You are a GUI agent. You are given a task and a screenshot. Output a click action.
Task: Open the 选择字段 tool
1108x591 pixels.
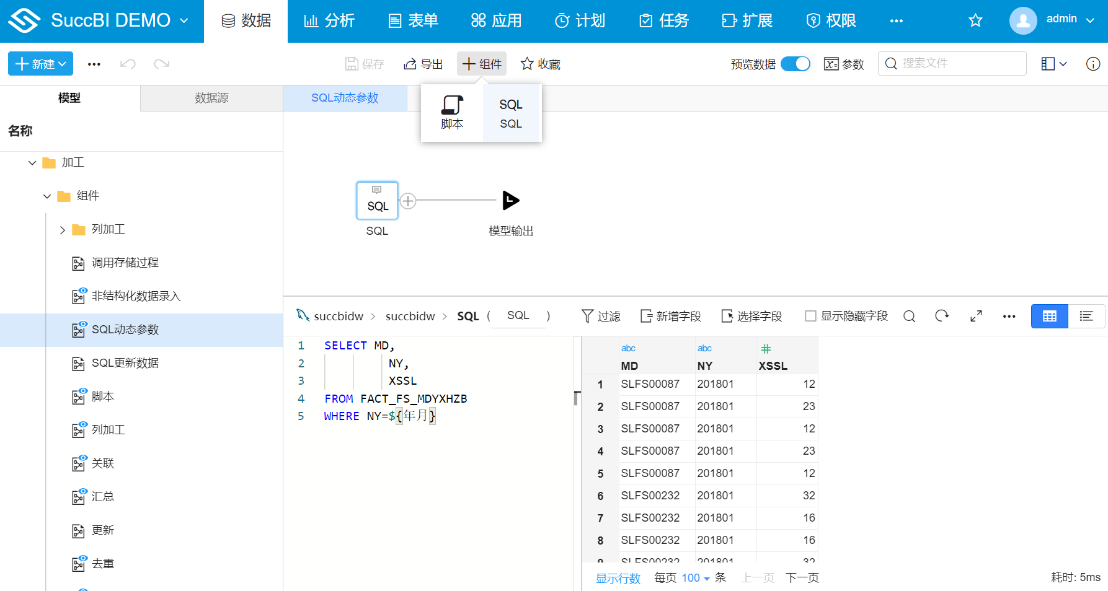click(x=751, y=316)
